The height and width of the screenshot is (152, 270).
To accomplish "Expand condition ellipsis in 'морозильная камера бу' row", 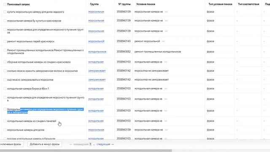I will (166, 21).
